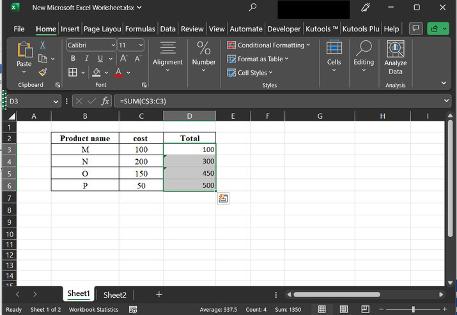Click the search magnifier in title bar
Screen dimensions: 457x315
click(x=253, y=8)
